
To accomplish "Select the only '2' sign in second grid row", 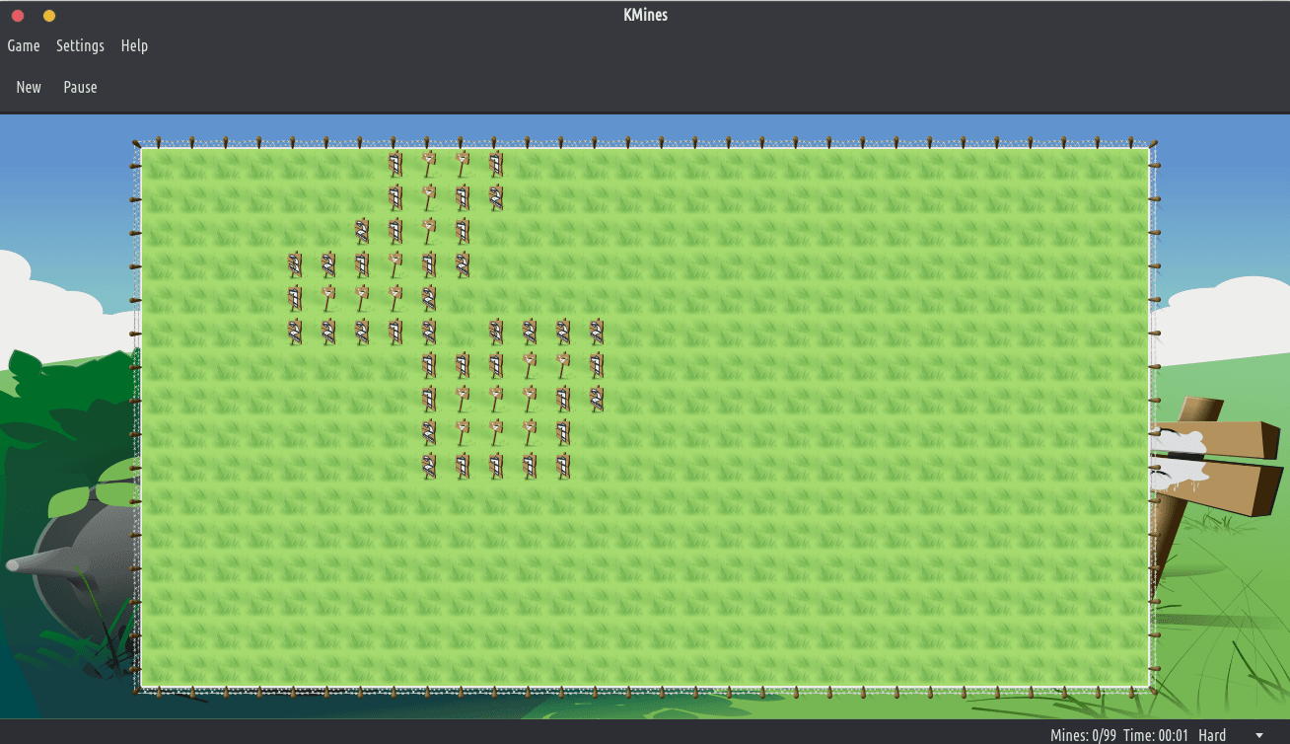I will (495, 197).
